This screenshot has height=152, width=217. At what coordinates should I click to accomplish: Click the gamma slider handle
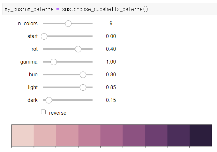54,62
